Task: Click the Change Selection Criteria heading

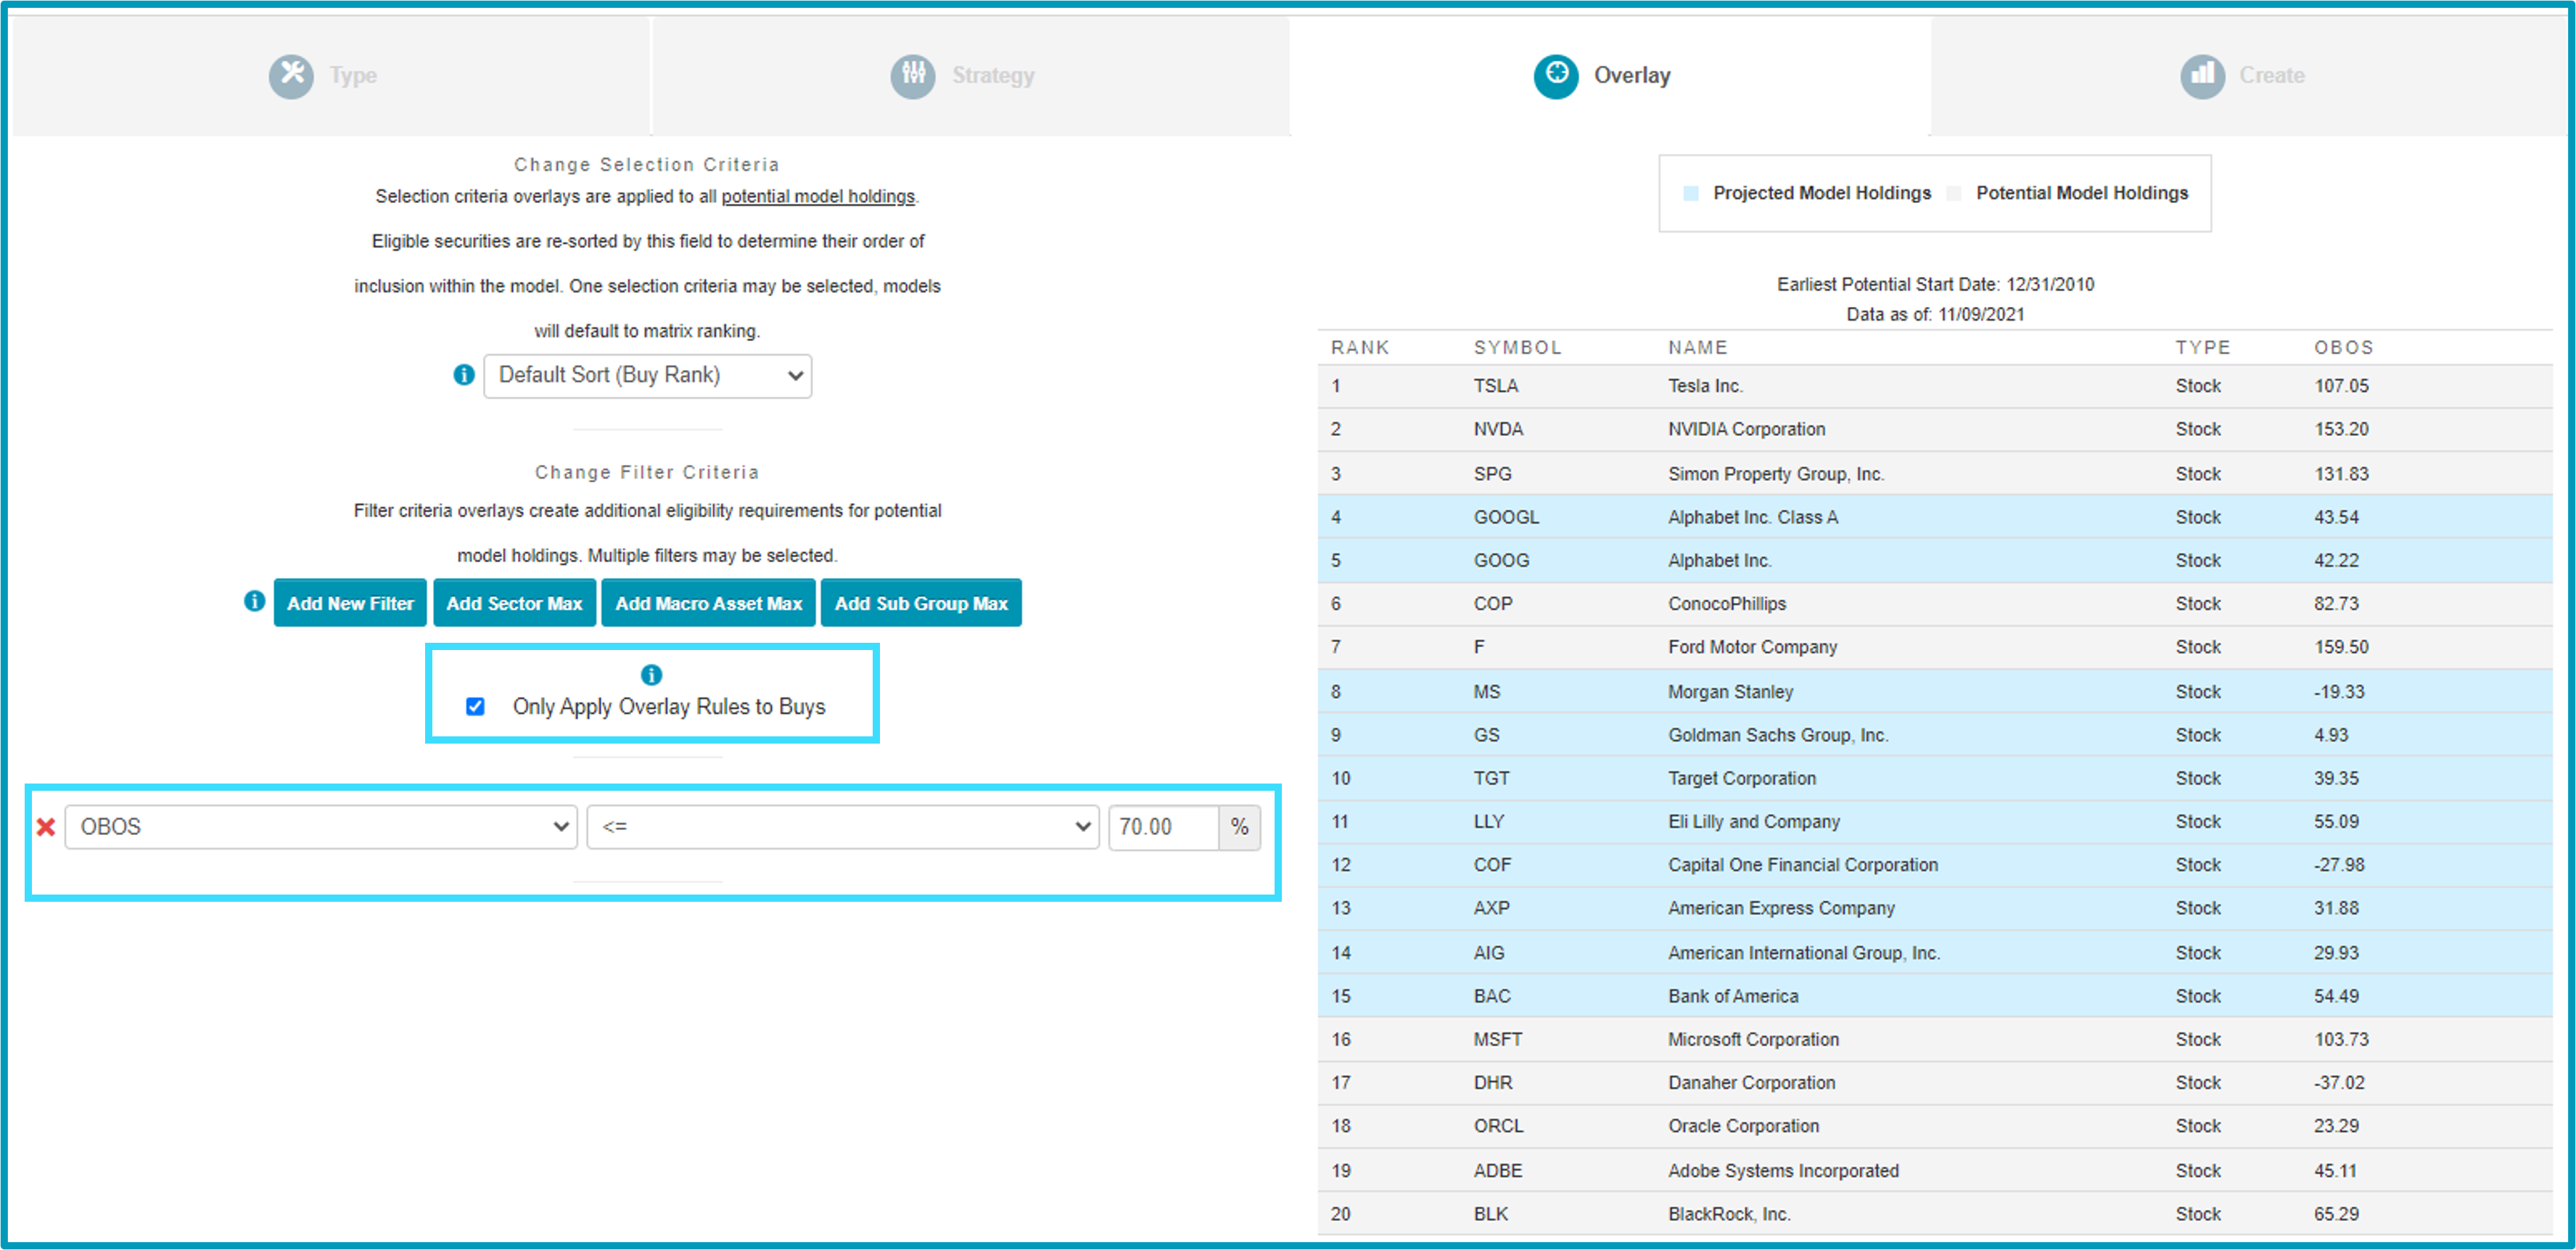Action: (x=646, y=164)
